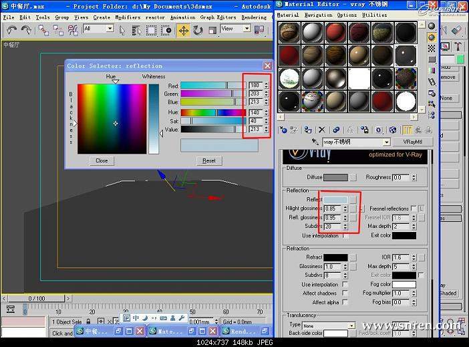469x347 pixels.
Task: Click Close button in Color Selector
Action: (x=102, y=160)
